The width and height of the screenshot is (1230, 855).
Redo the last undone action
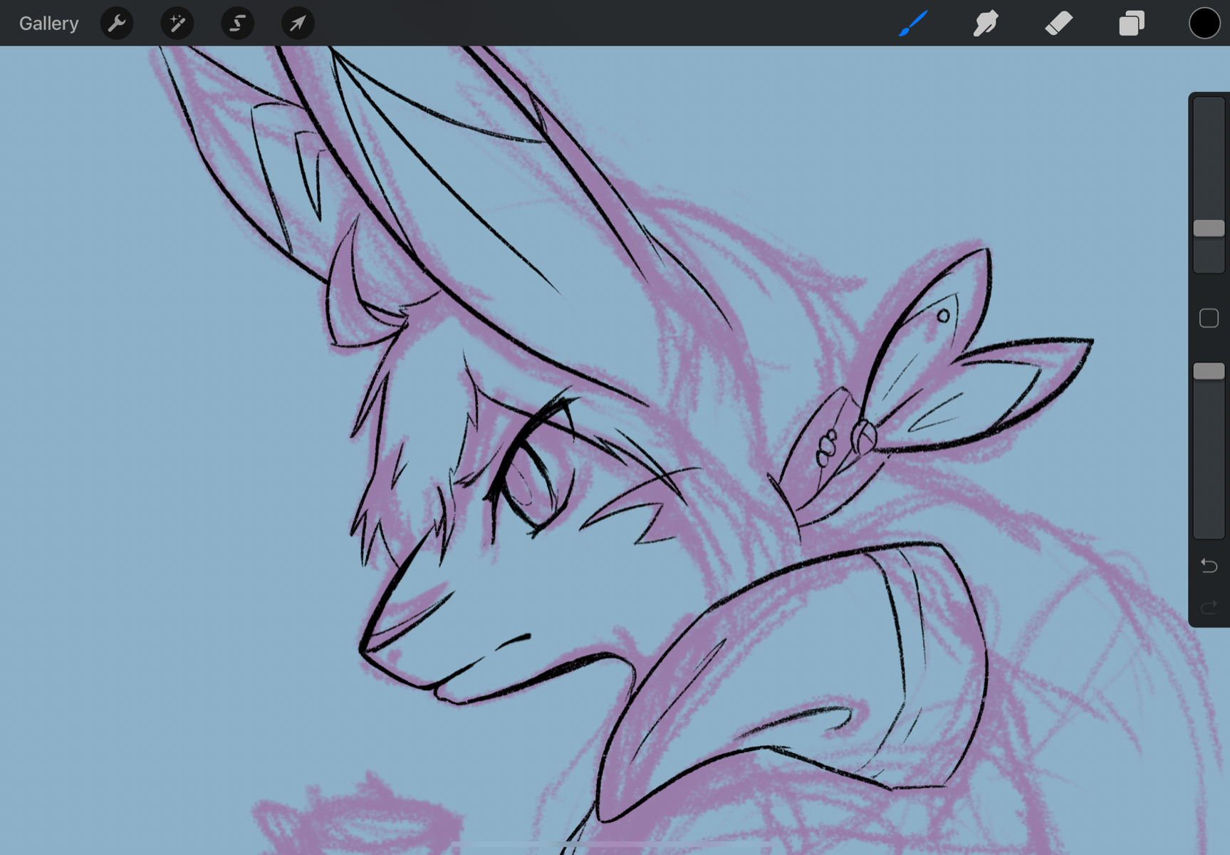click(1209, 607)
